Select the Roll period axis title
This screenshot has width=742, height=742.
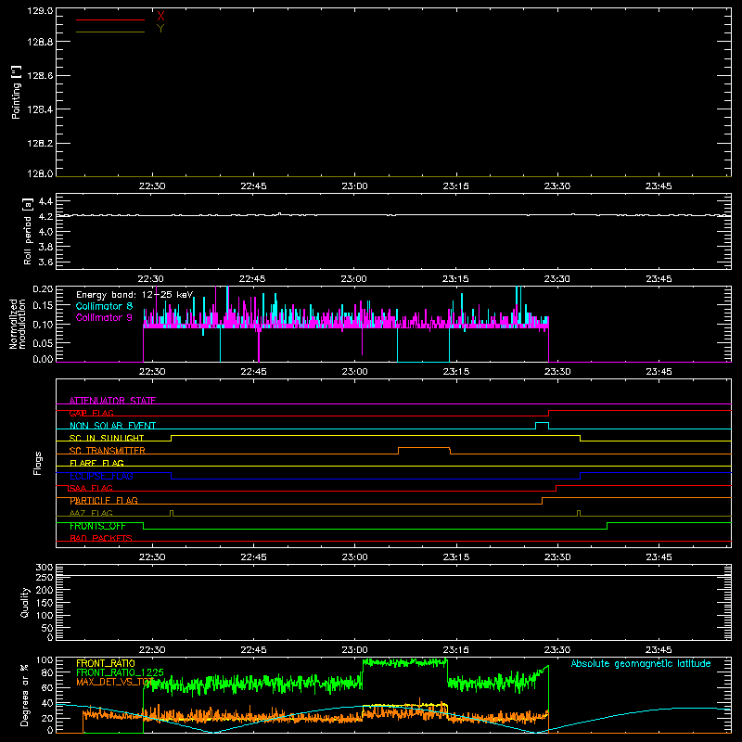[28, 231]
